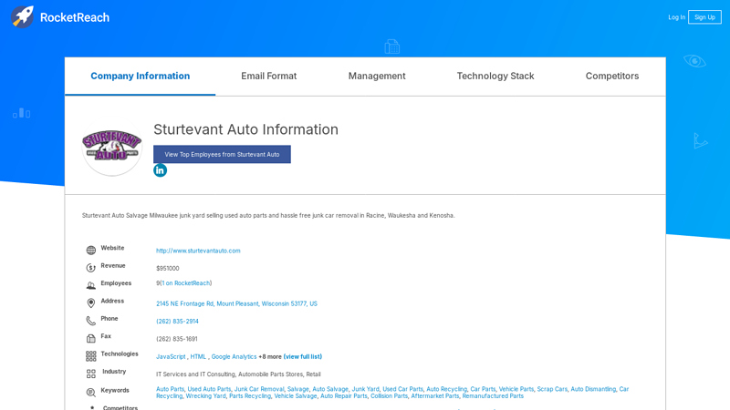
Task: Click the 1 on RocketReach link
Action: tap(186, 283)
